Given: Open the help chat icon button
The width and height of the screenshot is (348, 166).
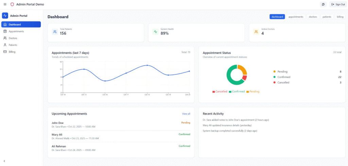Looking at the screenshot, I should tap(323, 4).
